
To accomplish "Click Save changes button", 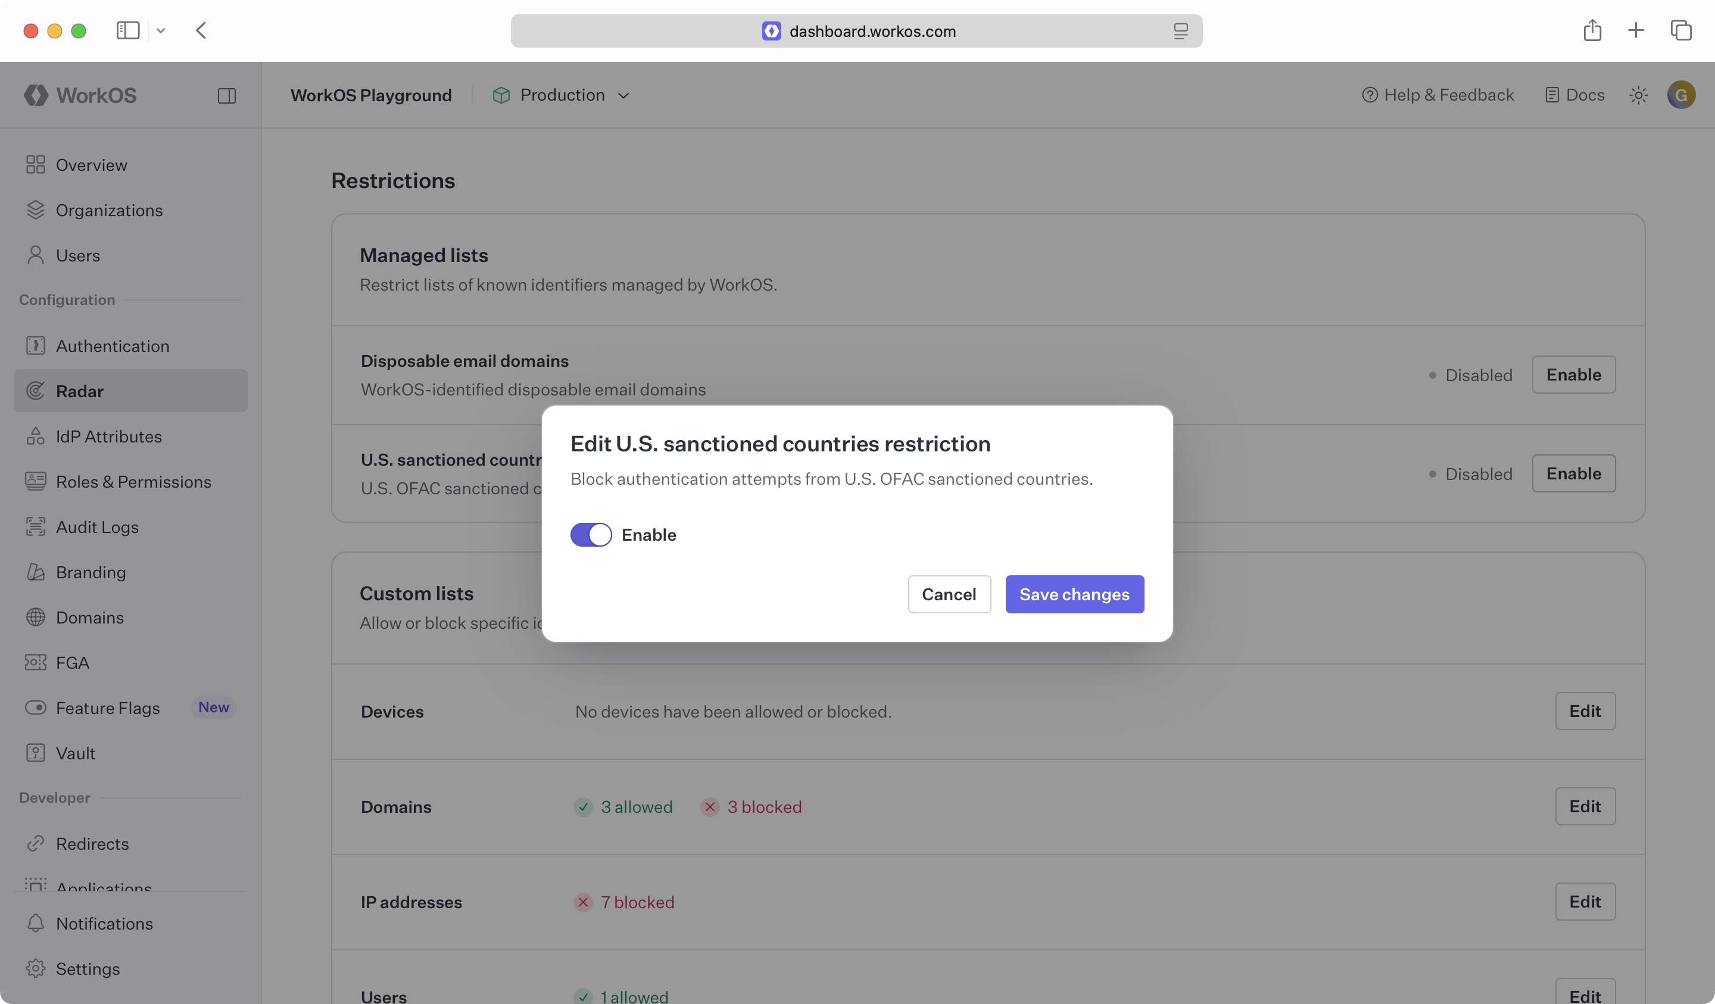I will click(1074, 594).
